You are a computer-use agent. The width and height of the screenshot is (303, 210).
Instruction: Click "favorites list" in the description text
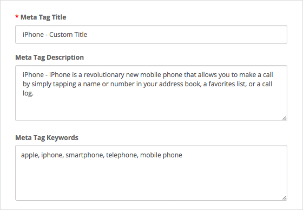point(227,84)
